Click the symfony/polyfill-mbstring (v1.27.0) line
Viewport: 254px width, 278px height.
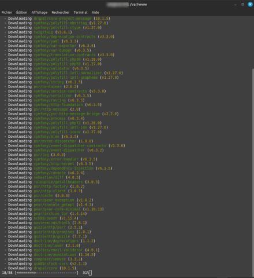tap(56, 23)
